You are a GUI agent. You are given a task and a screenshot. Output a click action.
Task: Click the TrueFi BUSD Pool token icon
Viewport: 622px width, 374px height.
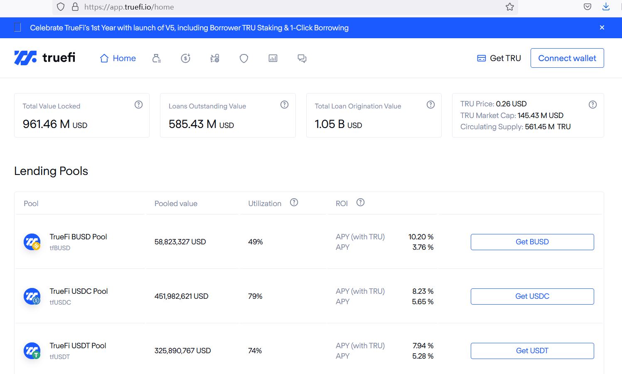[x=32, y=242]
